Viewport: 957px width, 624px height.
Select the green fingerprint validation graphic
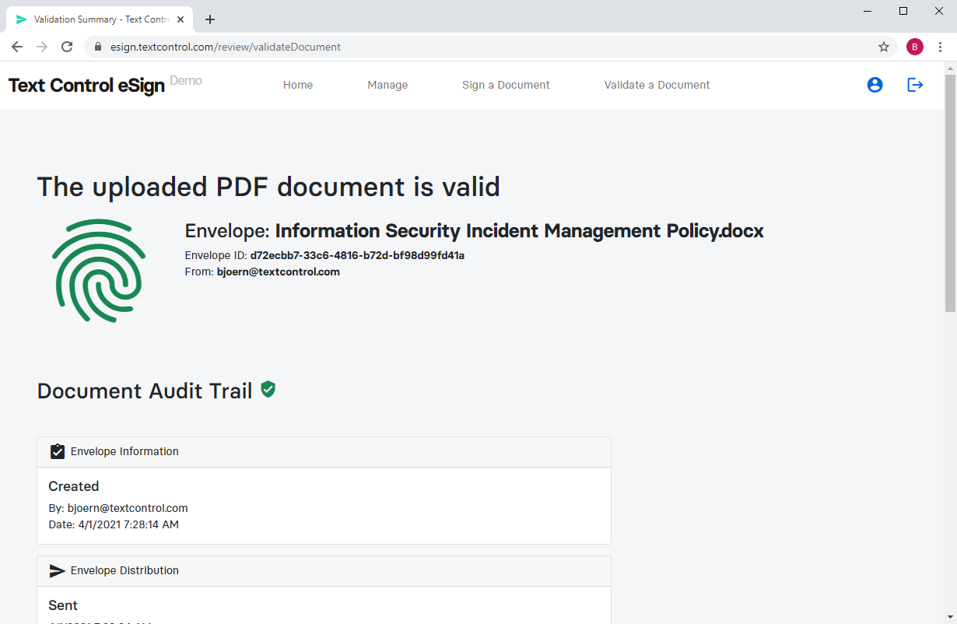[99, 270]
